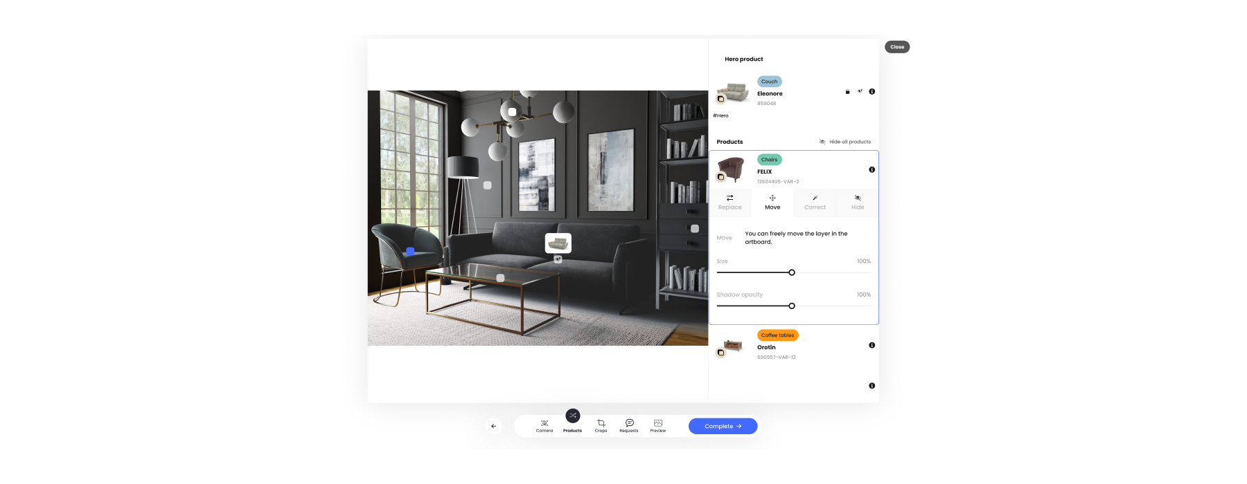The width and height of the screenshot is (1247, 484).
Task: Open the Replace tab for FELIX
Action: (x=729, y=202)
